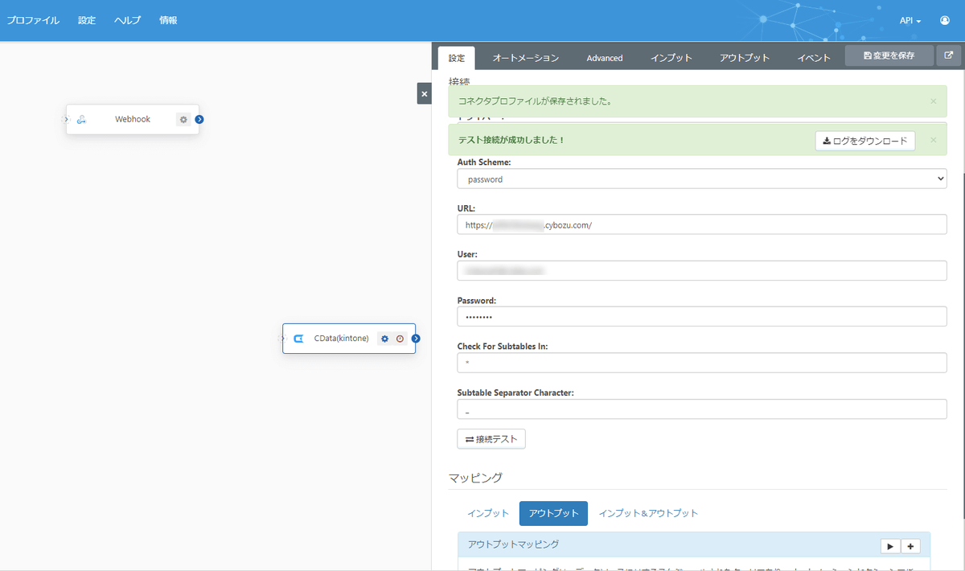
Task: Open the Webhook connector settings gear
Action: click(183, 120)
